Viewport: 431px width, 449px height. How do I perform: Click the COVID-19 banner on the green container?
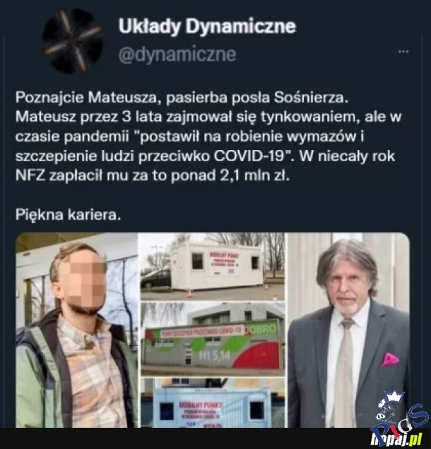pyautogui.click(x=203, y=332)
